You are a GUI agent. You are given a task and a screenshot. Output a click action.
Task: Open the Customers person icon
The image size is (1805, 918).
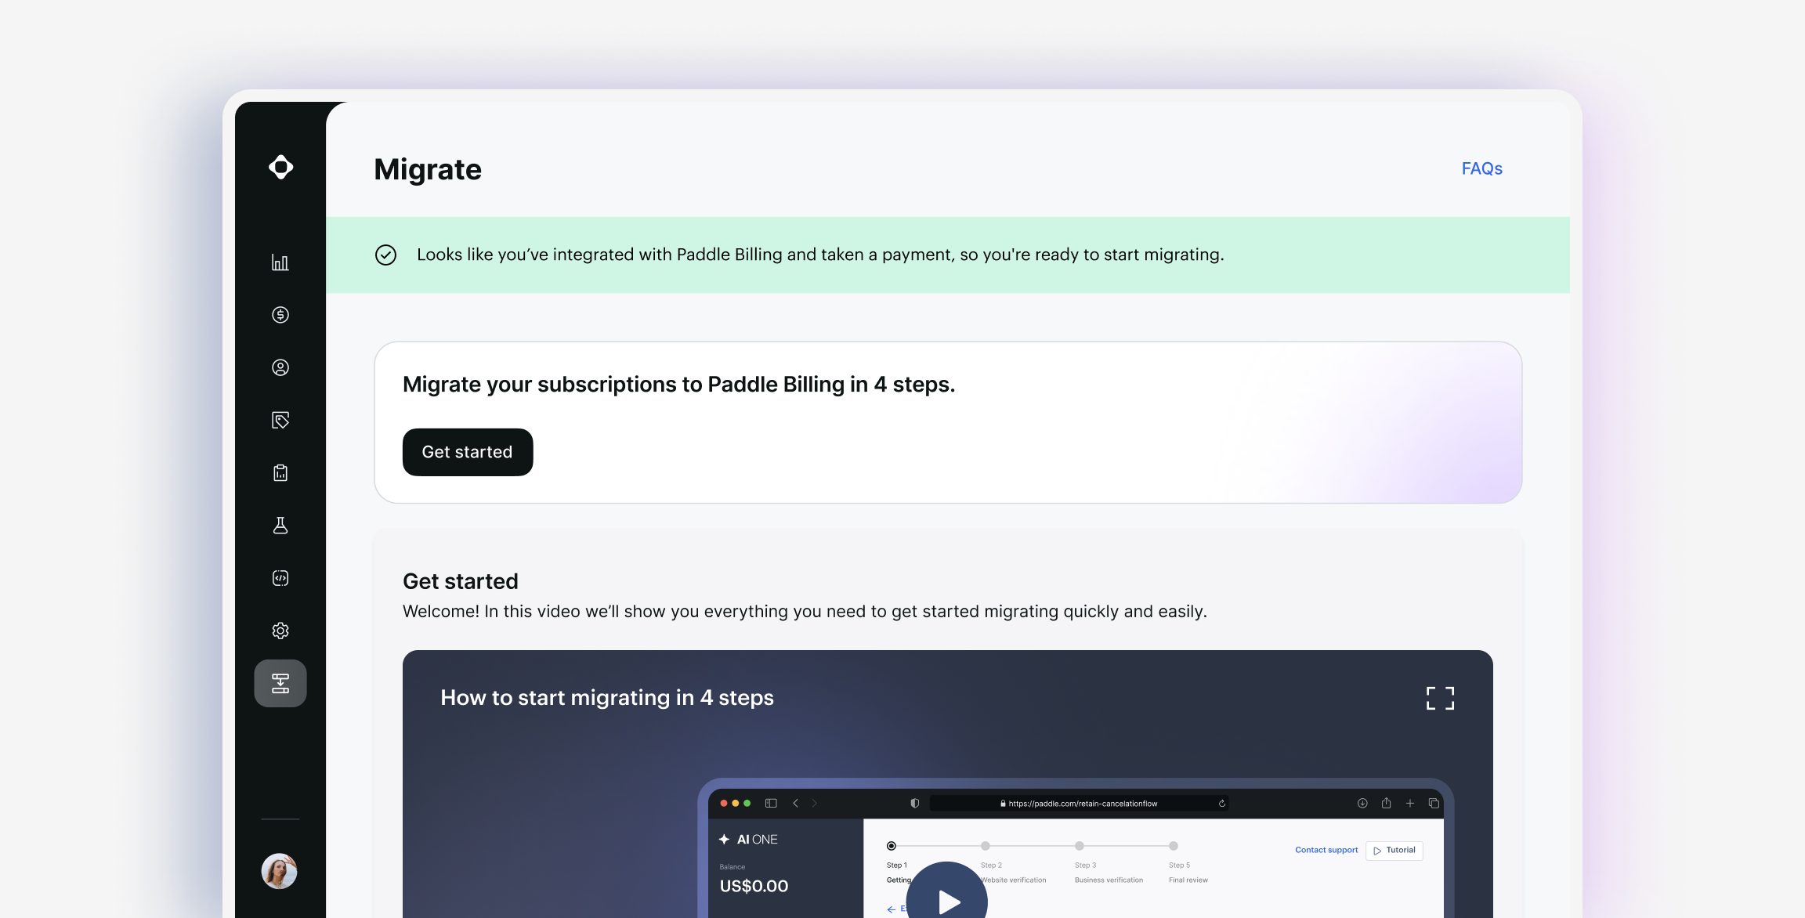(x=280, y=367)
